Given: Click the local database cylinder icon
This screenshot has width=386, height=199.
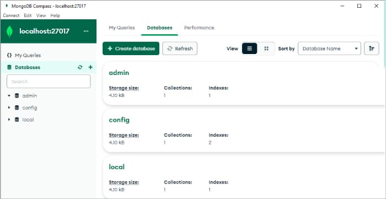Looking at the screenshot, I should coord(17,120).
